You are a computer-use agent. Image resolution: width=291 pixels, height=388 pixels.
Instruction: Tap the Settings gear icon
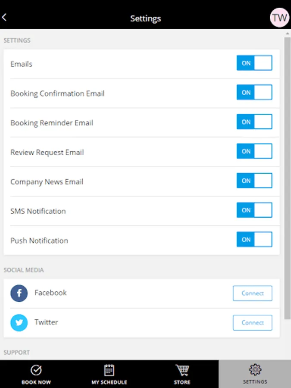[255, 369]
